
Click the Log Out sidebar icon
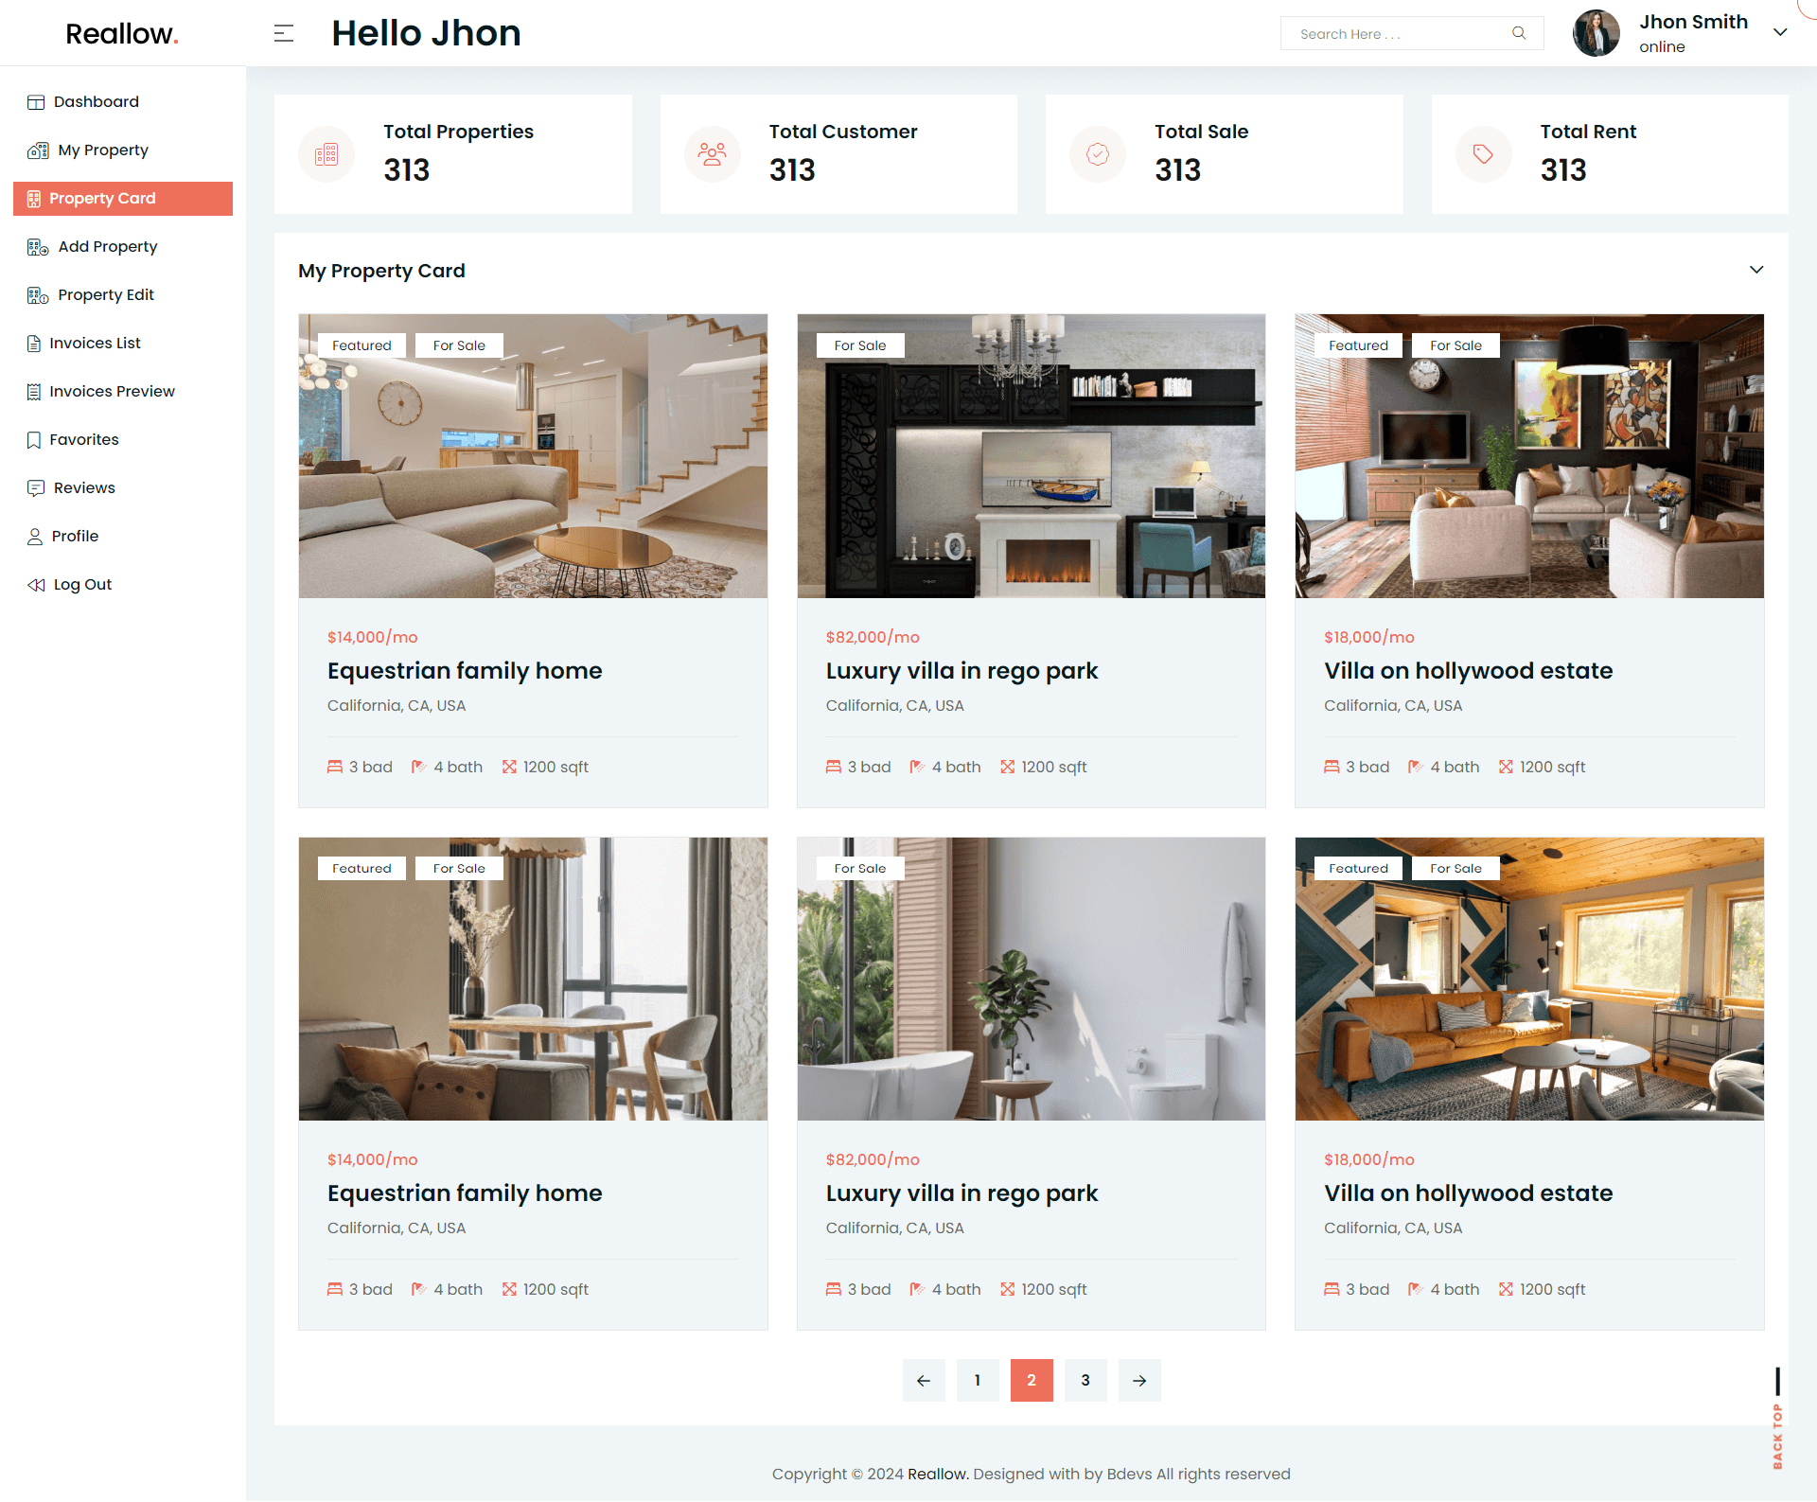coord(36,585)
